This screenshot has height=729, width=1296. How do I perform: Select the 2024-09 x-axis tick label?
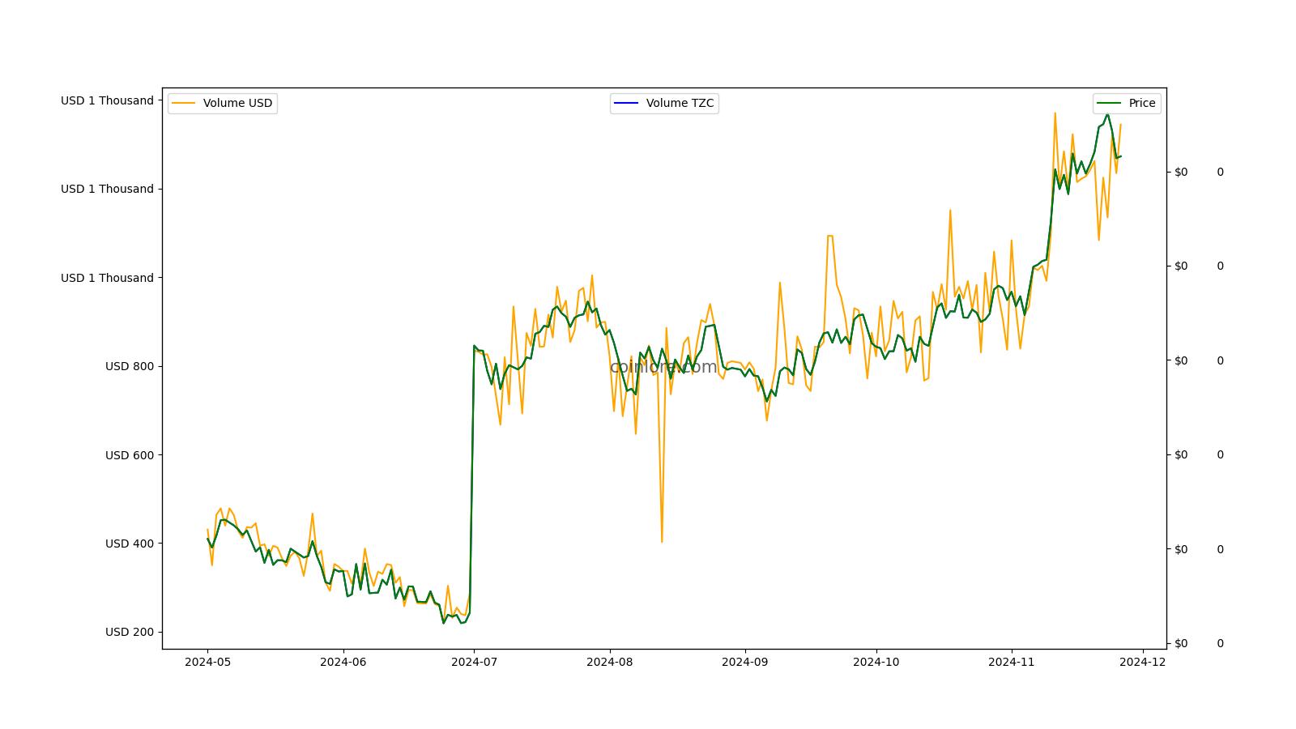744,662
